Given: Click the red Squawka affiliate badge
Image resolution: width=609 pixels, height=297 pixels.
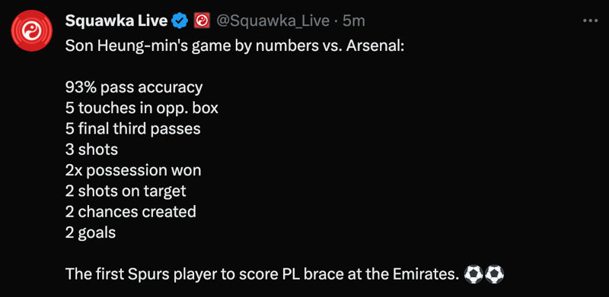Looking at the screenshot, I should click(x=202, y=21).
